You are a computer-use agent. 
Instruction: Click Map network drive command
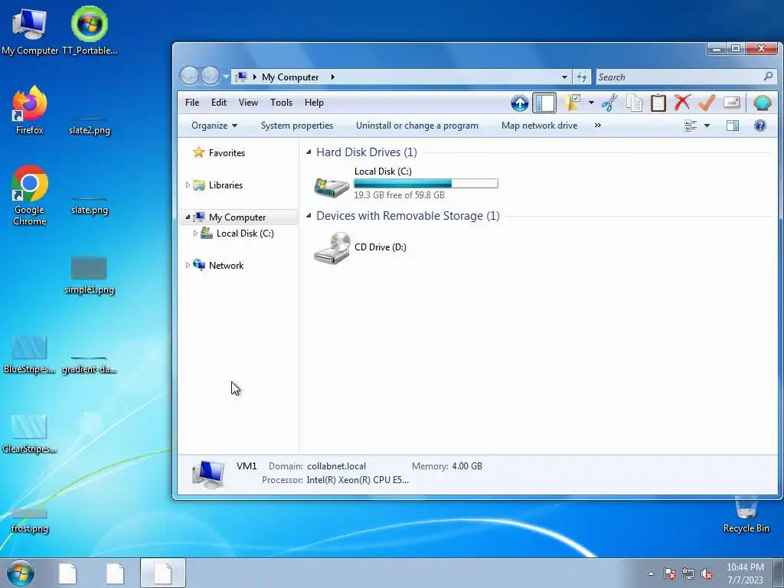coord(539,126)
